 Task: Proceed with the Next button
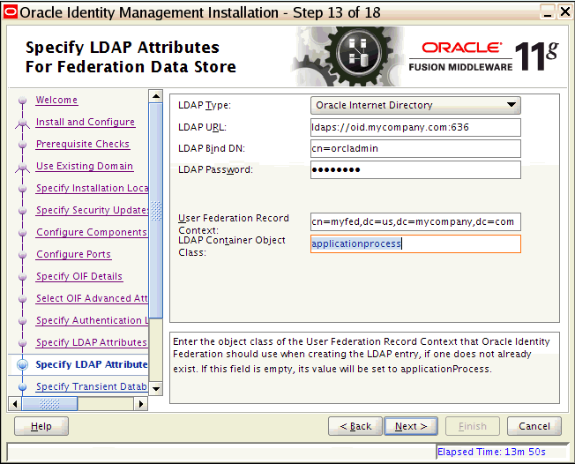411,426
